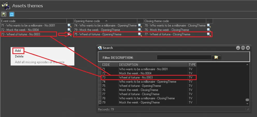Click the Save floppy disk toolbar icon

pyautogui.click(x=4, y=14)
